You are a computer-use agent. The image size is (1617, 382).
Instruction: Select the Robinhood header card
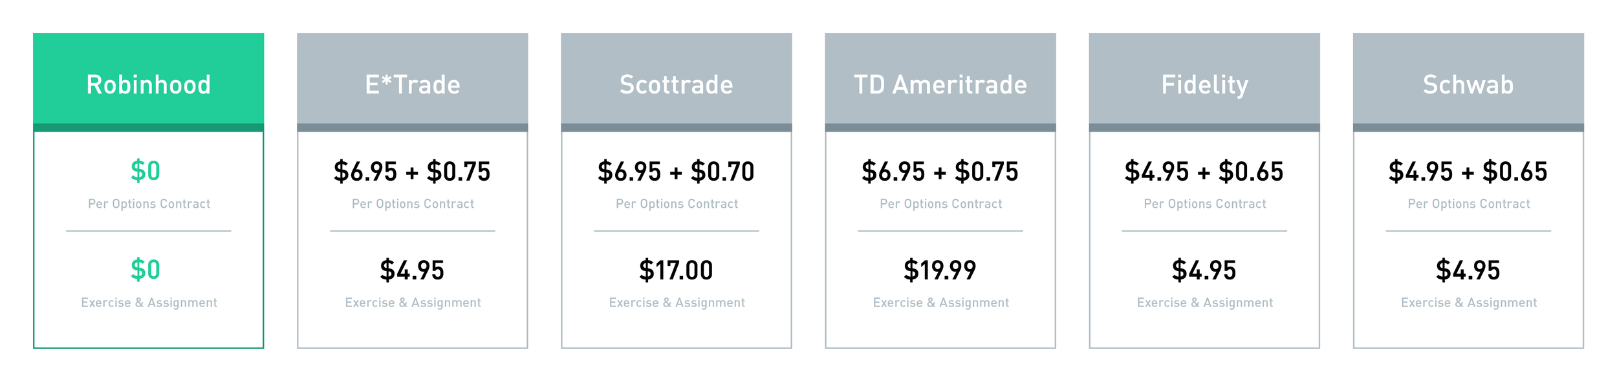(148, 82)
